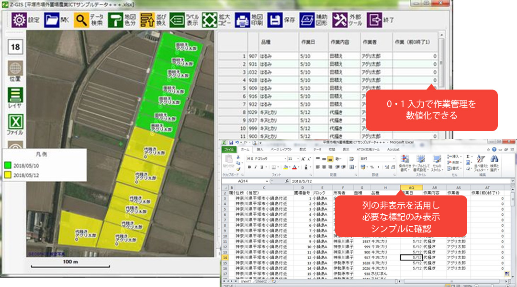517x287 pixels.
Task: Toggle bold (B) in Excel ribbon
Action: point(249,167)
